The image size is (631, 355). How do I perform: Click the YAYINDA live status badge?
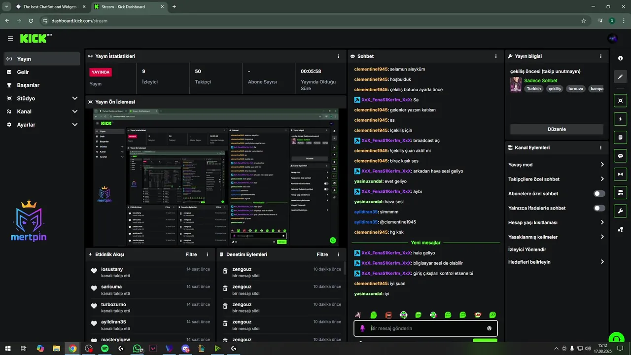point(101,72)
